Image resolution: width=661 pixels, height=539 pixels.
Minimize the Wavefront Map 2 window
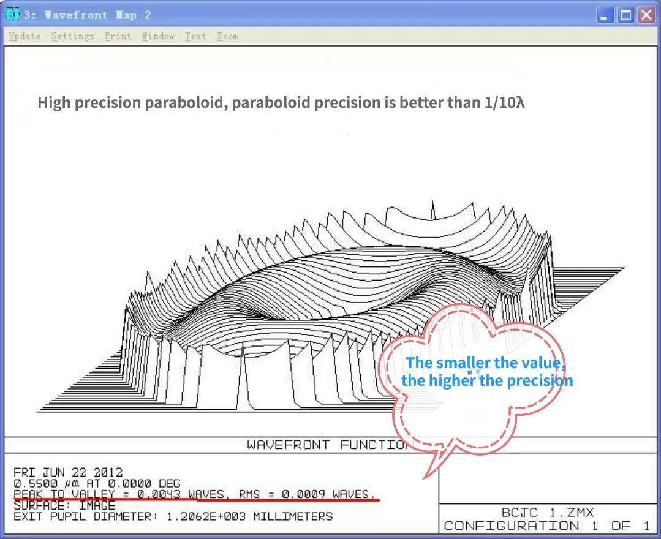tap(605, 15)
